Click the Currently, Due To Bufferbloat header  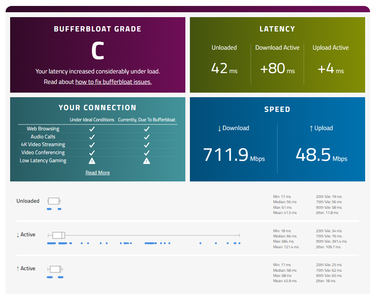coord(147,120)
